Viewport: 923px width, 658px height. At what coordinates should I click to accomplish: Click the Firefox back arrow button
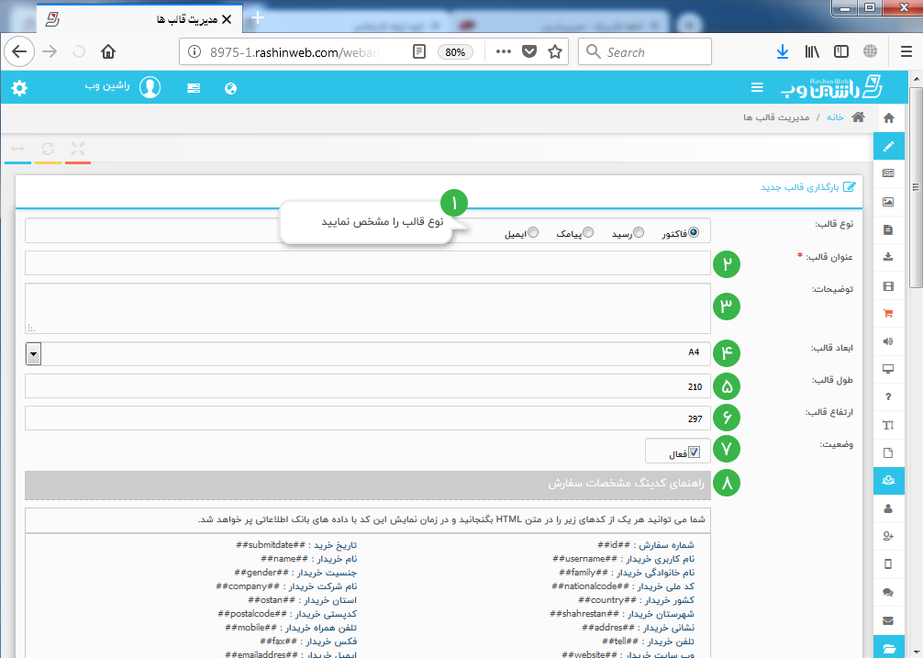point(19,51)
